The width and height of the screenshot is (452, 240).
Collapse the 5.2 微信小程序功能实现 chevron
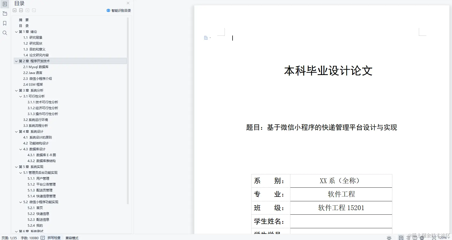[21, 202]
